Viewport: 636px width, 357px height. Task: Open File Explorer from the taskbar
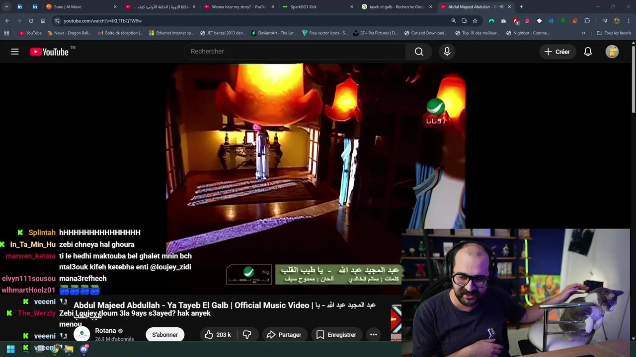69,349
